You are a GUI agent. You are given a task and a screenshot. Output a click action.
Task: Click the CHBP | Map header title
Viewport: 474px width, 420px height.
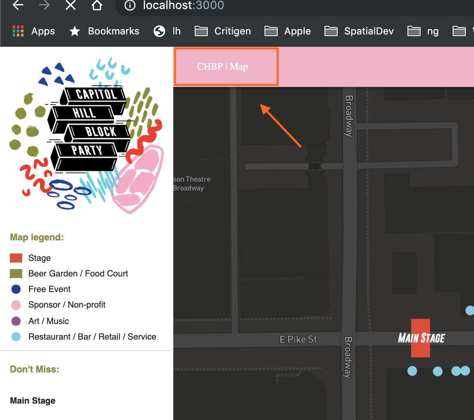click(223, 66)
